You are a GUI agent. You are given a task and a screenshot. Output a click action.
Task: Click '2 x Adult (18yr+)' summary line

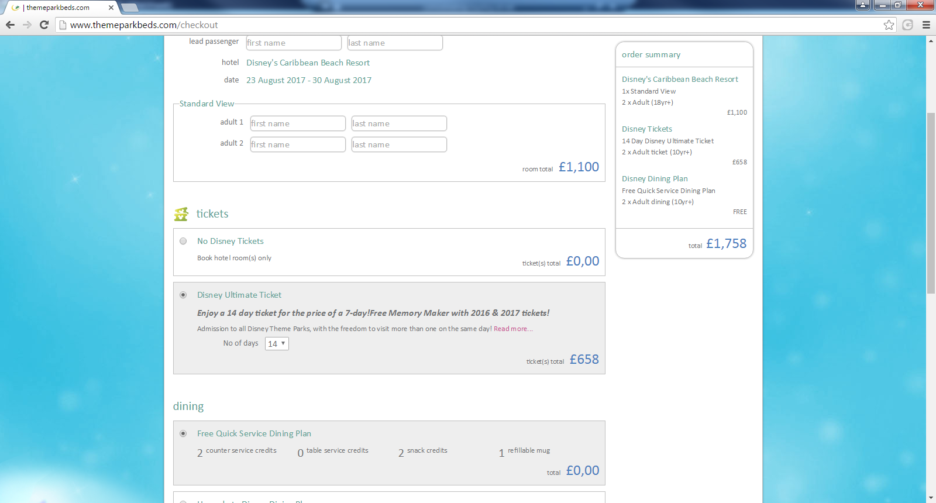pos(648,102)
